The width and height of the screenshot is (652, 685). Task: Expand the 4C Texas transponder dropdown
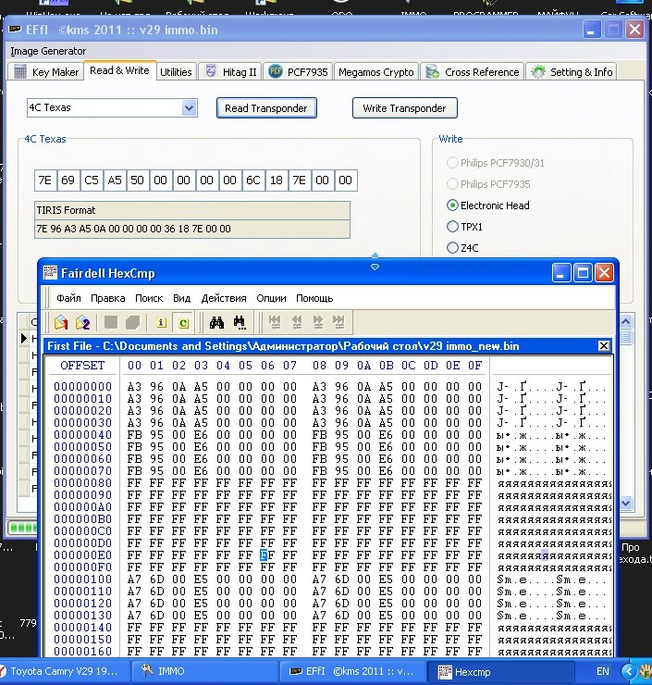(x=189, y=108)
